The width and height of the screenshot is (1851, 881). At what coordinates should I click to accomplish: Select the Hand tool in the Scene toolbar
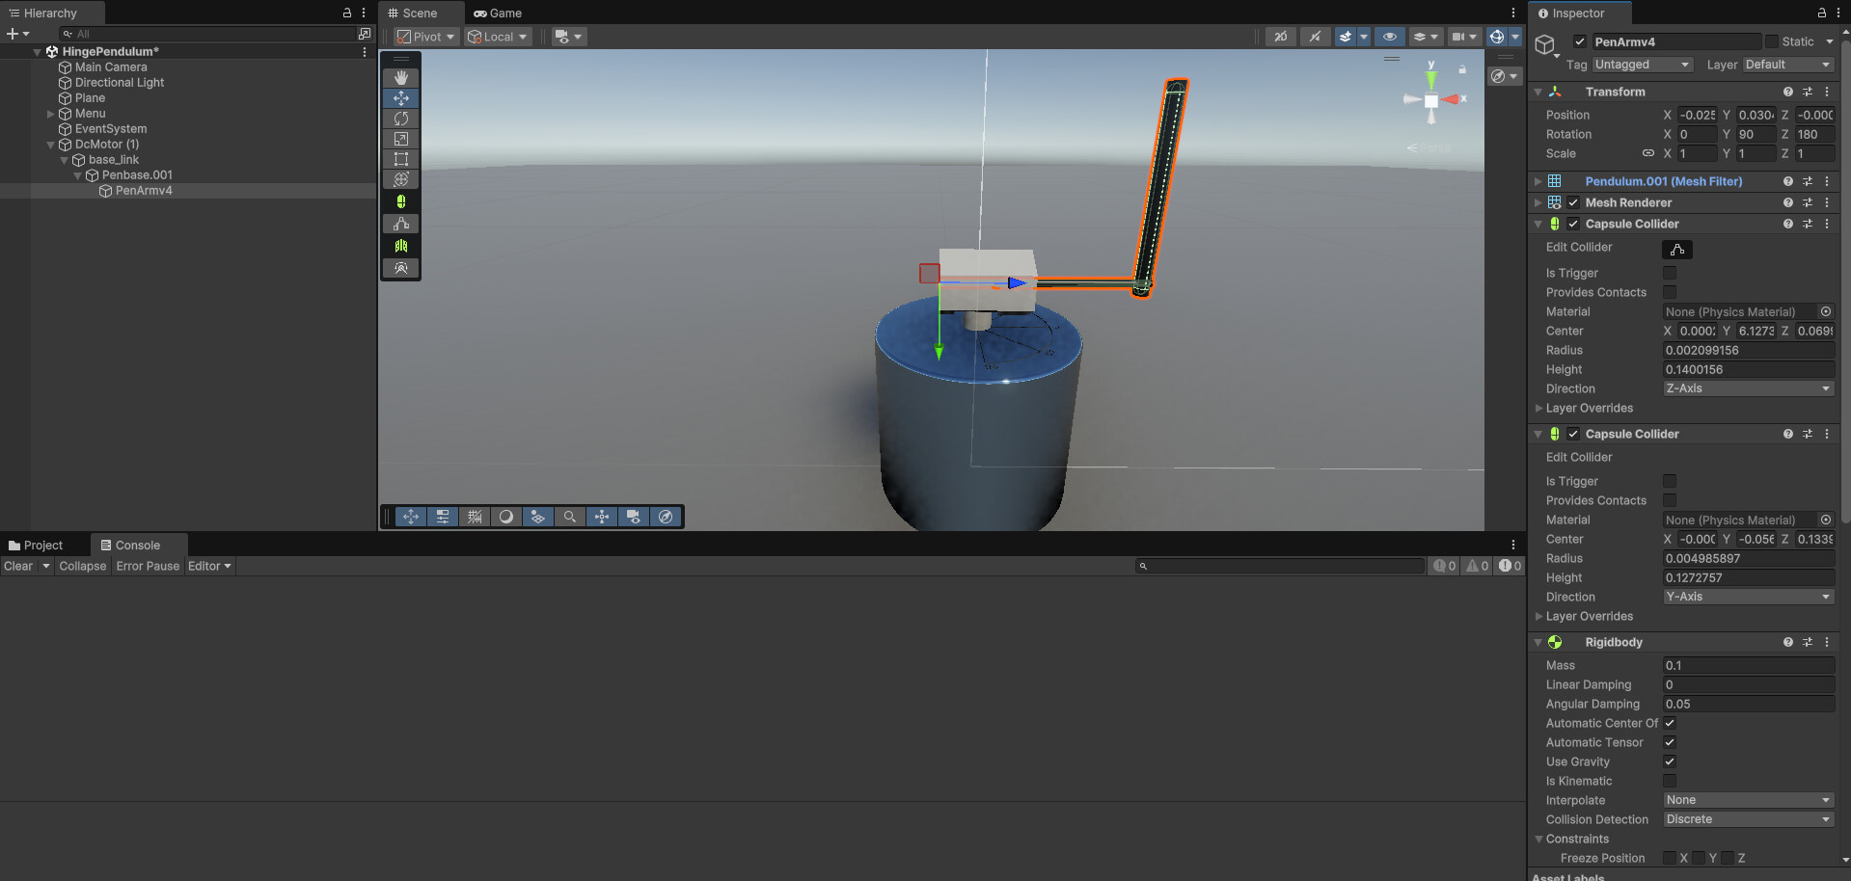[400, 77]
